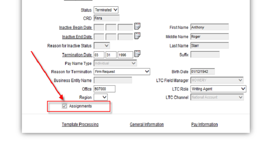
Task: Click the Termination Date label link
Action: pyautogui.click(x=77, y=55)
